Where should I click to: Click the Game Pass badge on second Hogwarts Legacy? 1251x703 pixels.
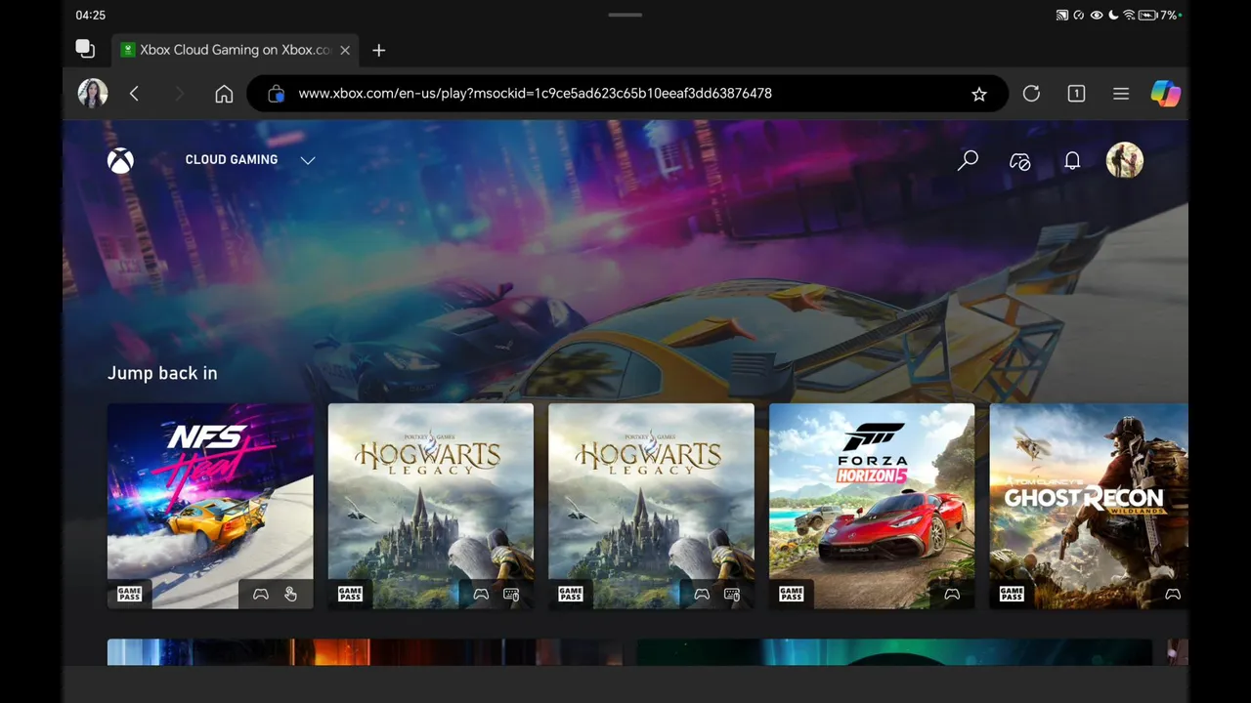tap(571, 594)
